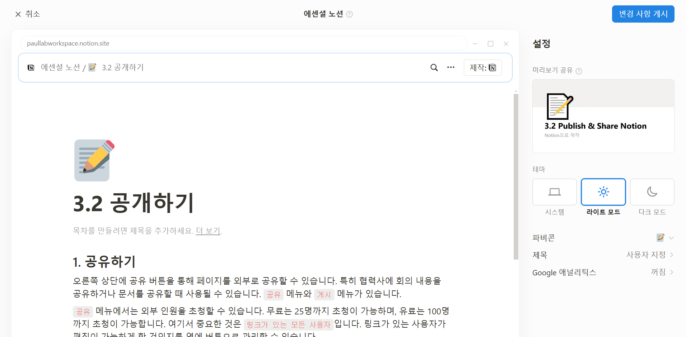
Task: Minimize the preview browser window
Action: (475, 44)
